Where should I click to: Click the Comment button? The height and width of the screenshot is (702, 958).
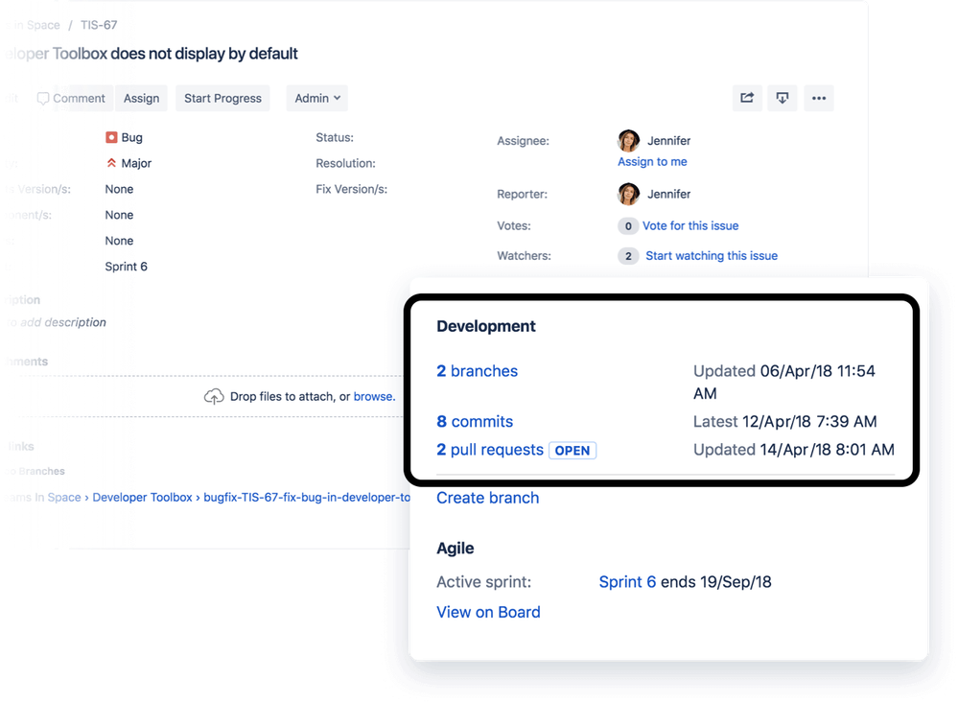(x=72, y=99)
